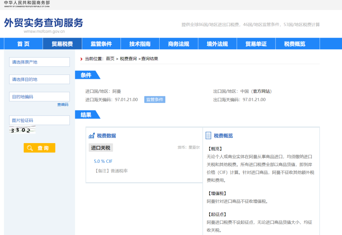Click the 中华人民共和国商务部 header logo

pos(27,4)
